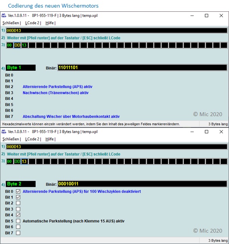Click the 00DD13 code field in upper window
This screenshot has width=229, height=244.
coord(117,30)
